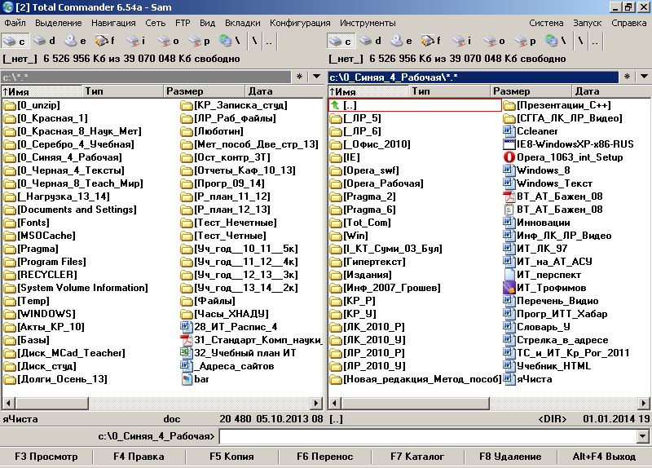The image size is (652, 468).
Task: Open left panel favorites asterisk button
Action: [299, 77]
